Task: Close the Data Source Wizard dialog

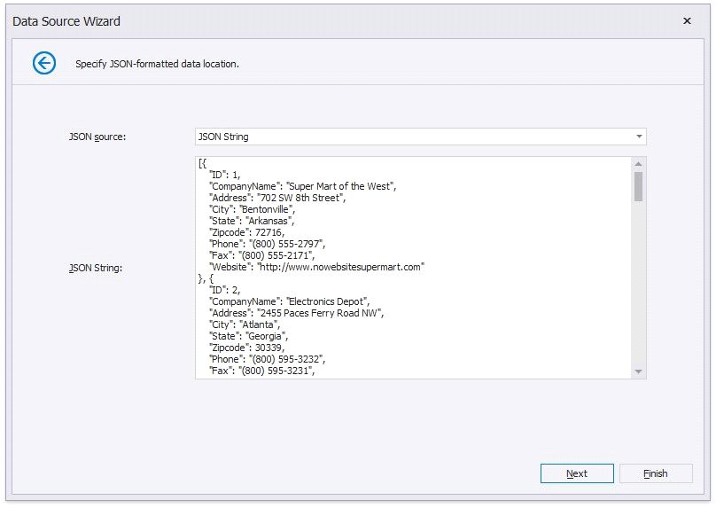Action: click(x=687, y=20)
